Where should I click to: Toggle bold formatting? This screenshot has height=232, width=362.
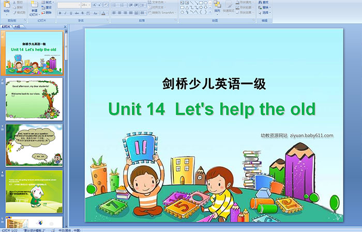60,13
